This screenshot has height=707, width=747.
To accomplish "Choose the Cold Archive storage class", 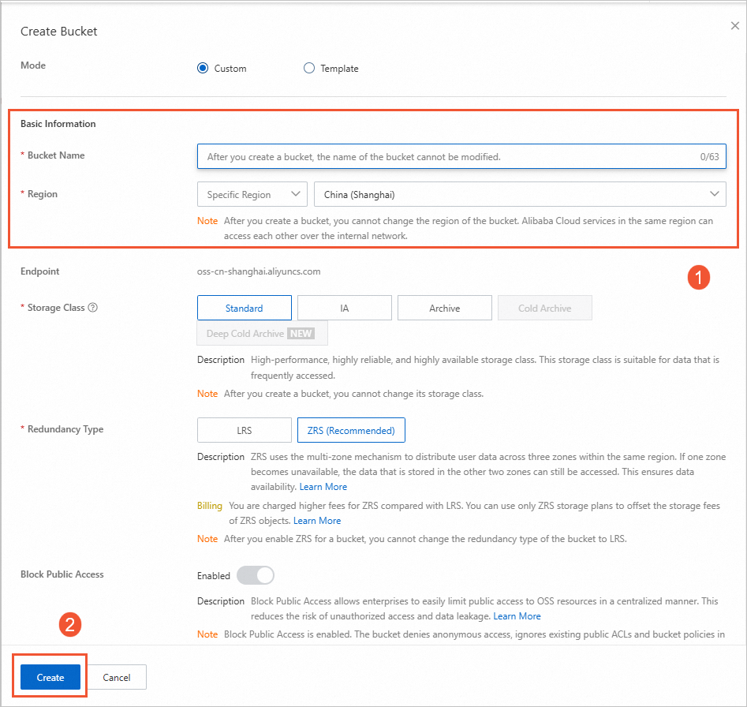I will (544, 308).
